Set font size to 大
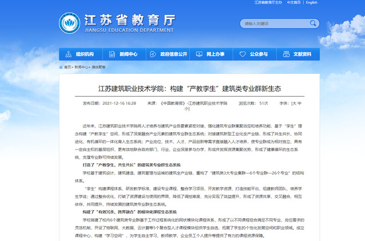 point(295,103)
